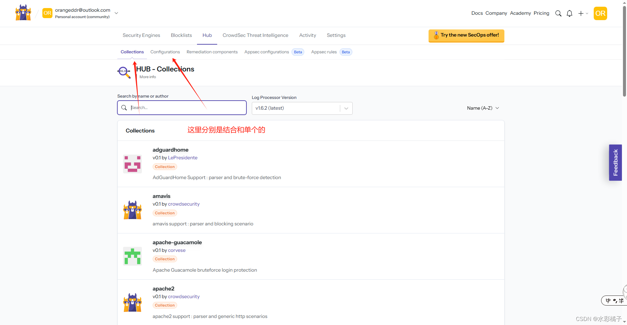Click the magnifier icon inside search box
The height and width of the screenshot is (325, 627).
click(124, 108)
